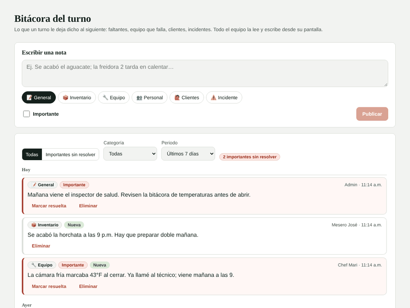The height and width of the screenshot is (308, 410).
Task: Switch to the Todas filter tab
Action: [32, 154]
